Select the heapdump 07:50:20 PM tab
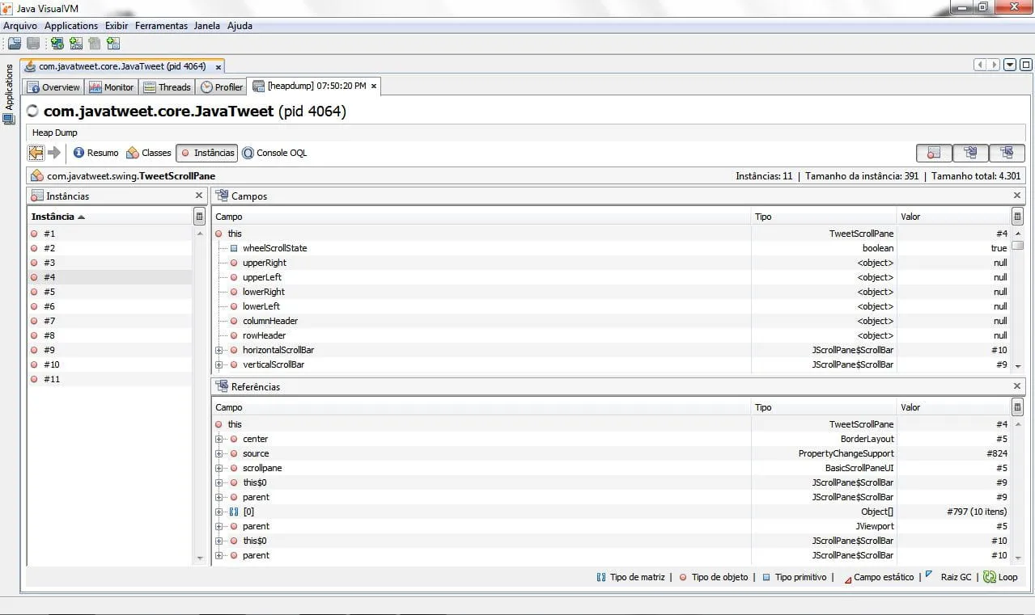Screen dimensions: 1035x615 (x=314, y=86)
